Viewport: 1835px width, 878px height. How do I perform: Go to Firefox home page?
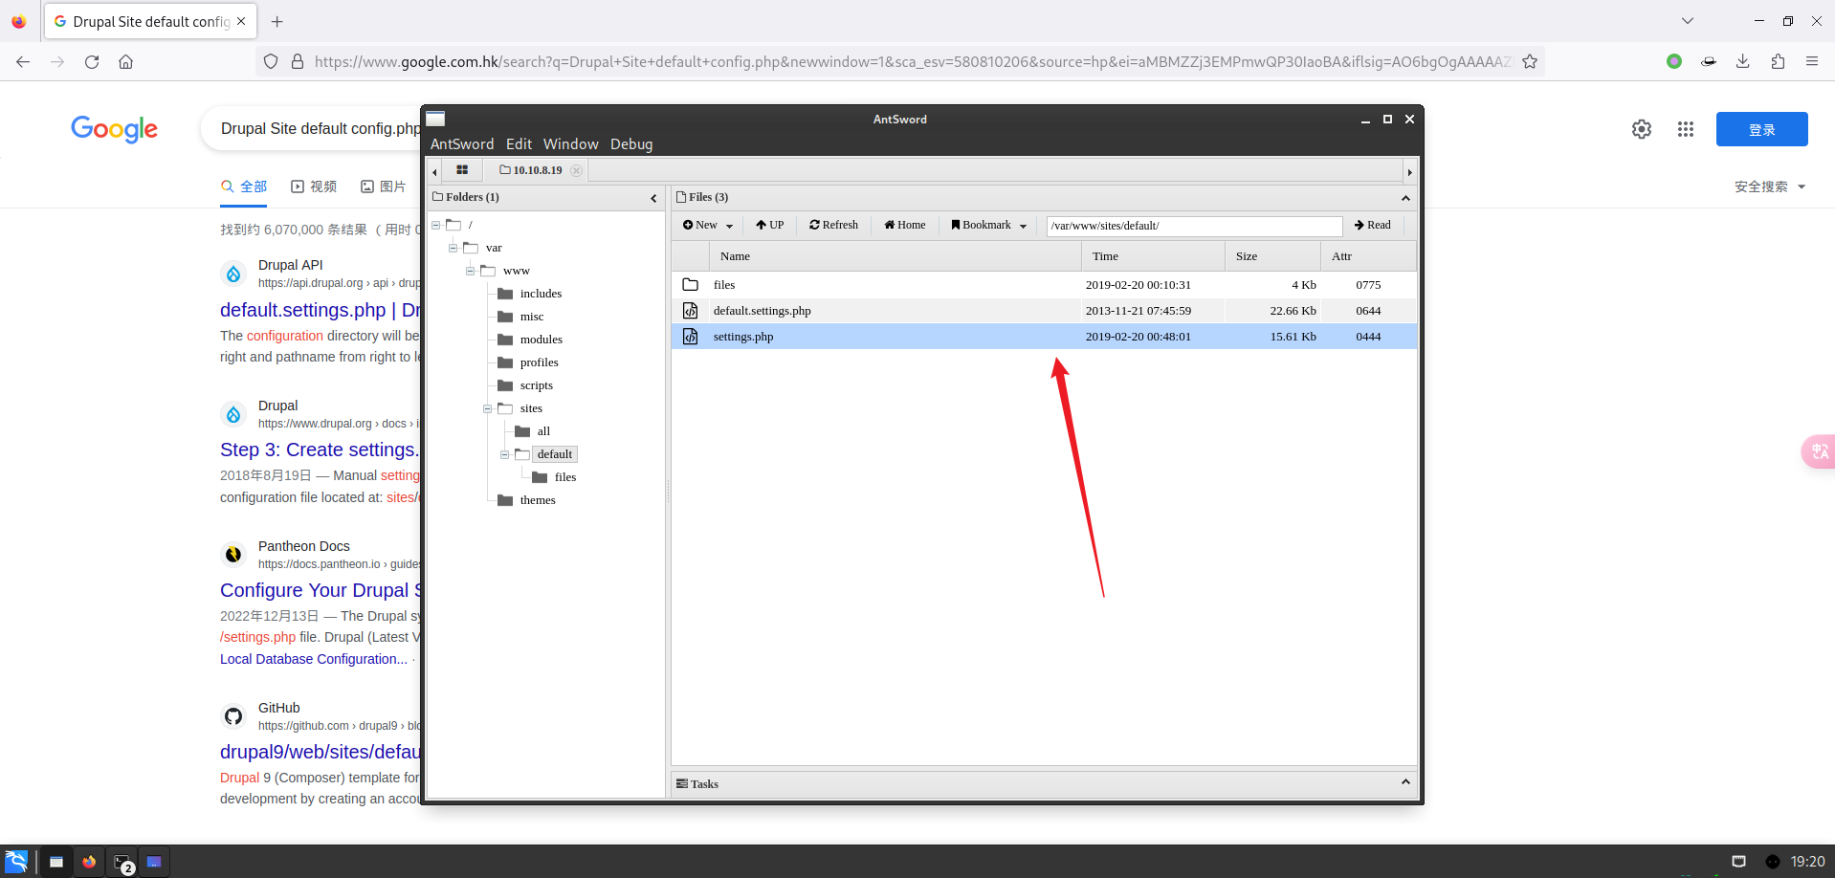coord(125,61)
